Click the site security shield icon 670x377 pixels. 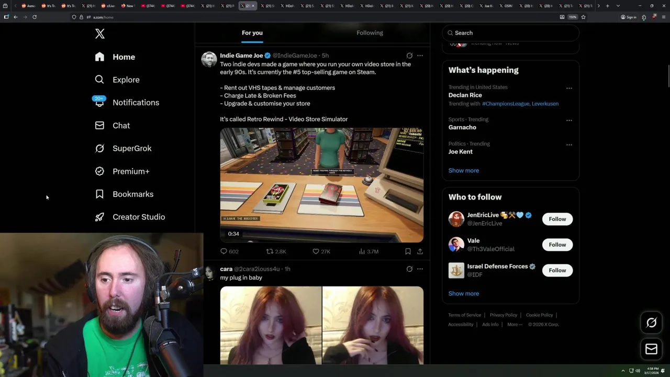(74, 17)
